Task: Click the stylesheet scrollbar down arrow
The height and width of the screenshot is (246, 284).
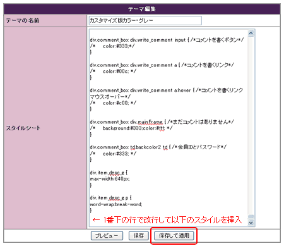Action: (251, 223)
